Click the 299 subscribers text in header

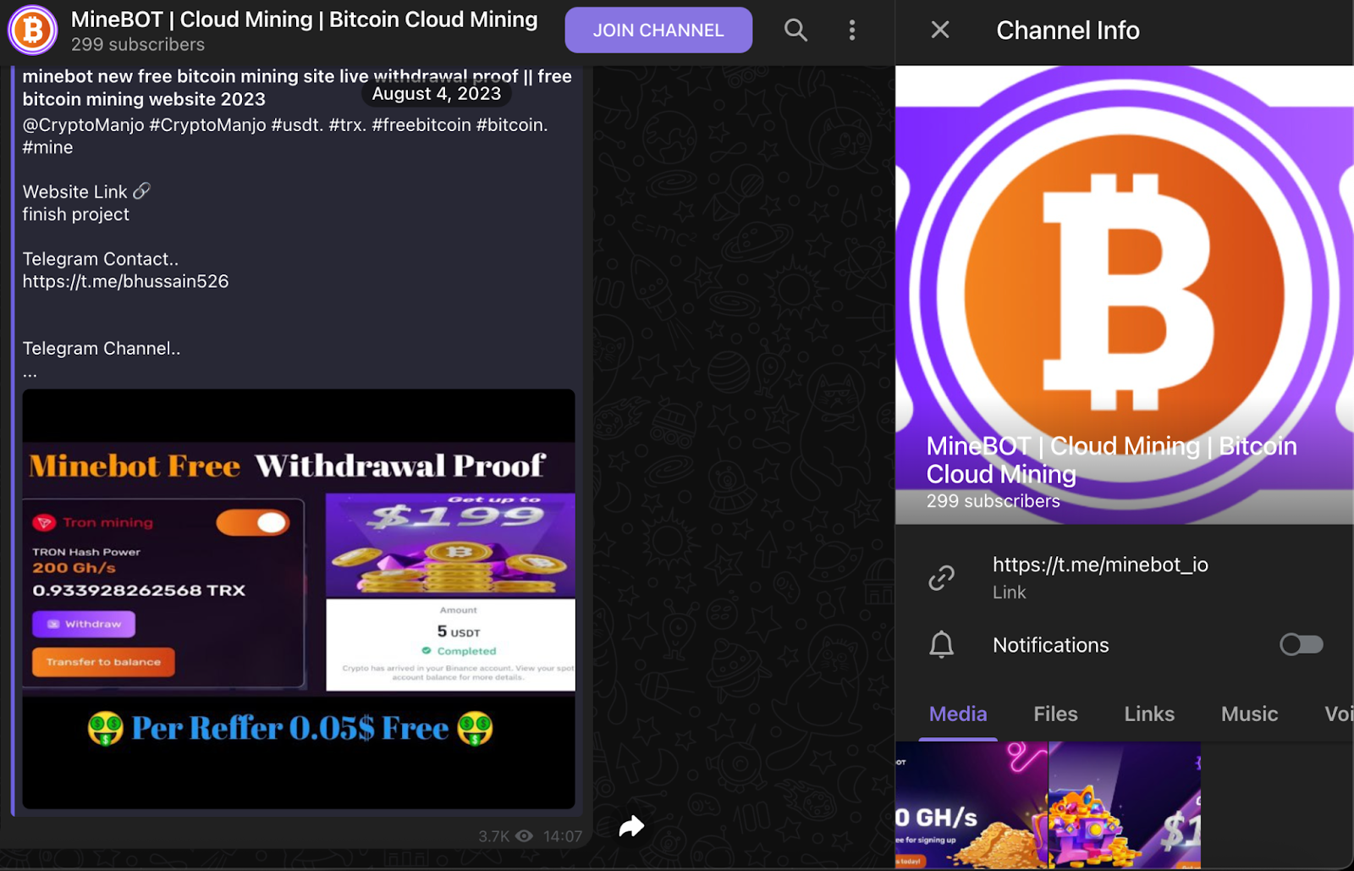click(x=138, y=44)
